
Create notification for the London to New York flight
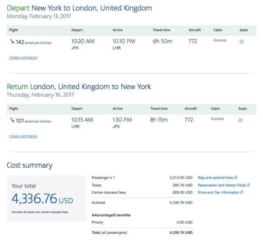click(23, 136)
